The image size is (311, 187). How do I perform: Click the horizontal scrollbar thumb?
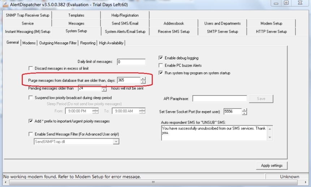[x=153, y=182]
